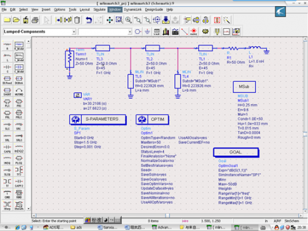Image resolution: width=308 pixels, height=231 pixels.
Task: Click the VAR1 variable equation block
Action: pyautogui.click(x=78, y=95)
